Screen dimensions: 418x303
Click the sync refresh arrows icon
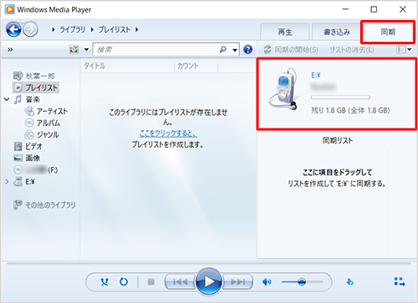(268, 49)
